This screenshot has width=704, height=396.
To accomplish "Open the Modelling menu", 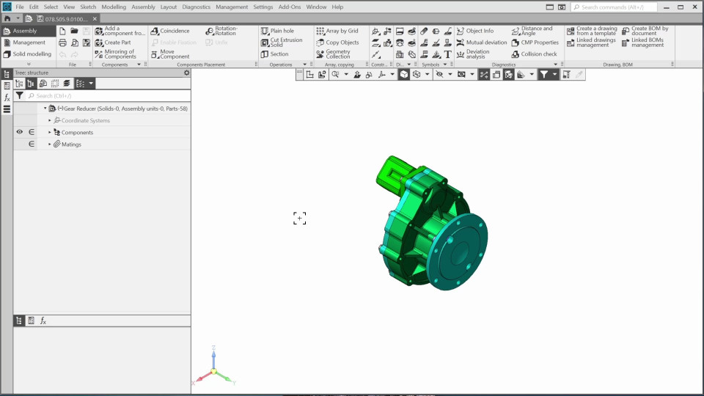I will [114, 7].
